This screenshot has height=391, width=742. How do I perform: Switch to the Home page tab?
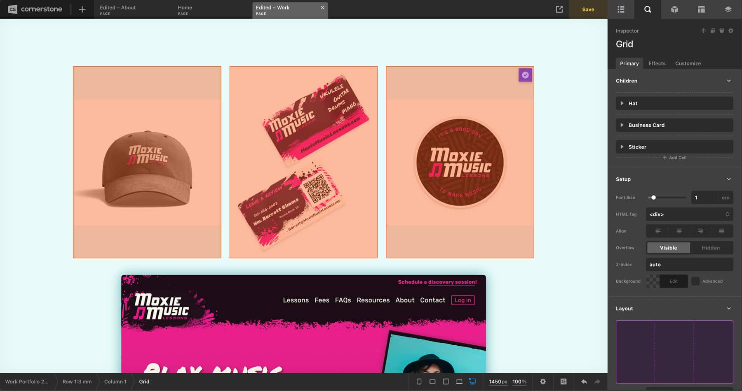click(185, 10)
